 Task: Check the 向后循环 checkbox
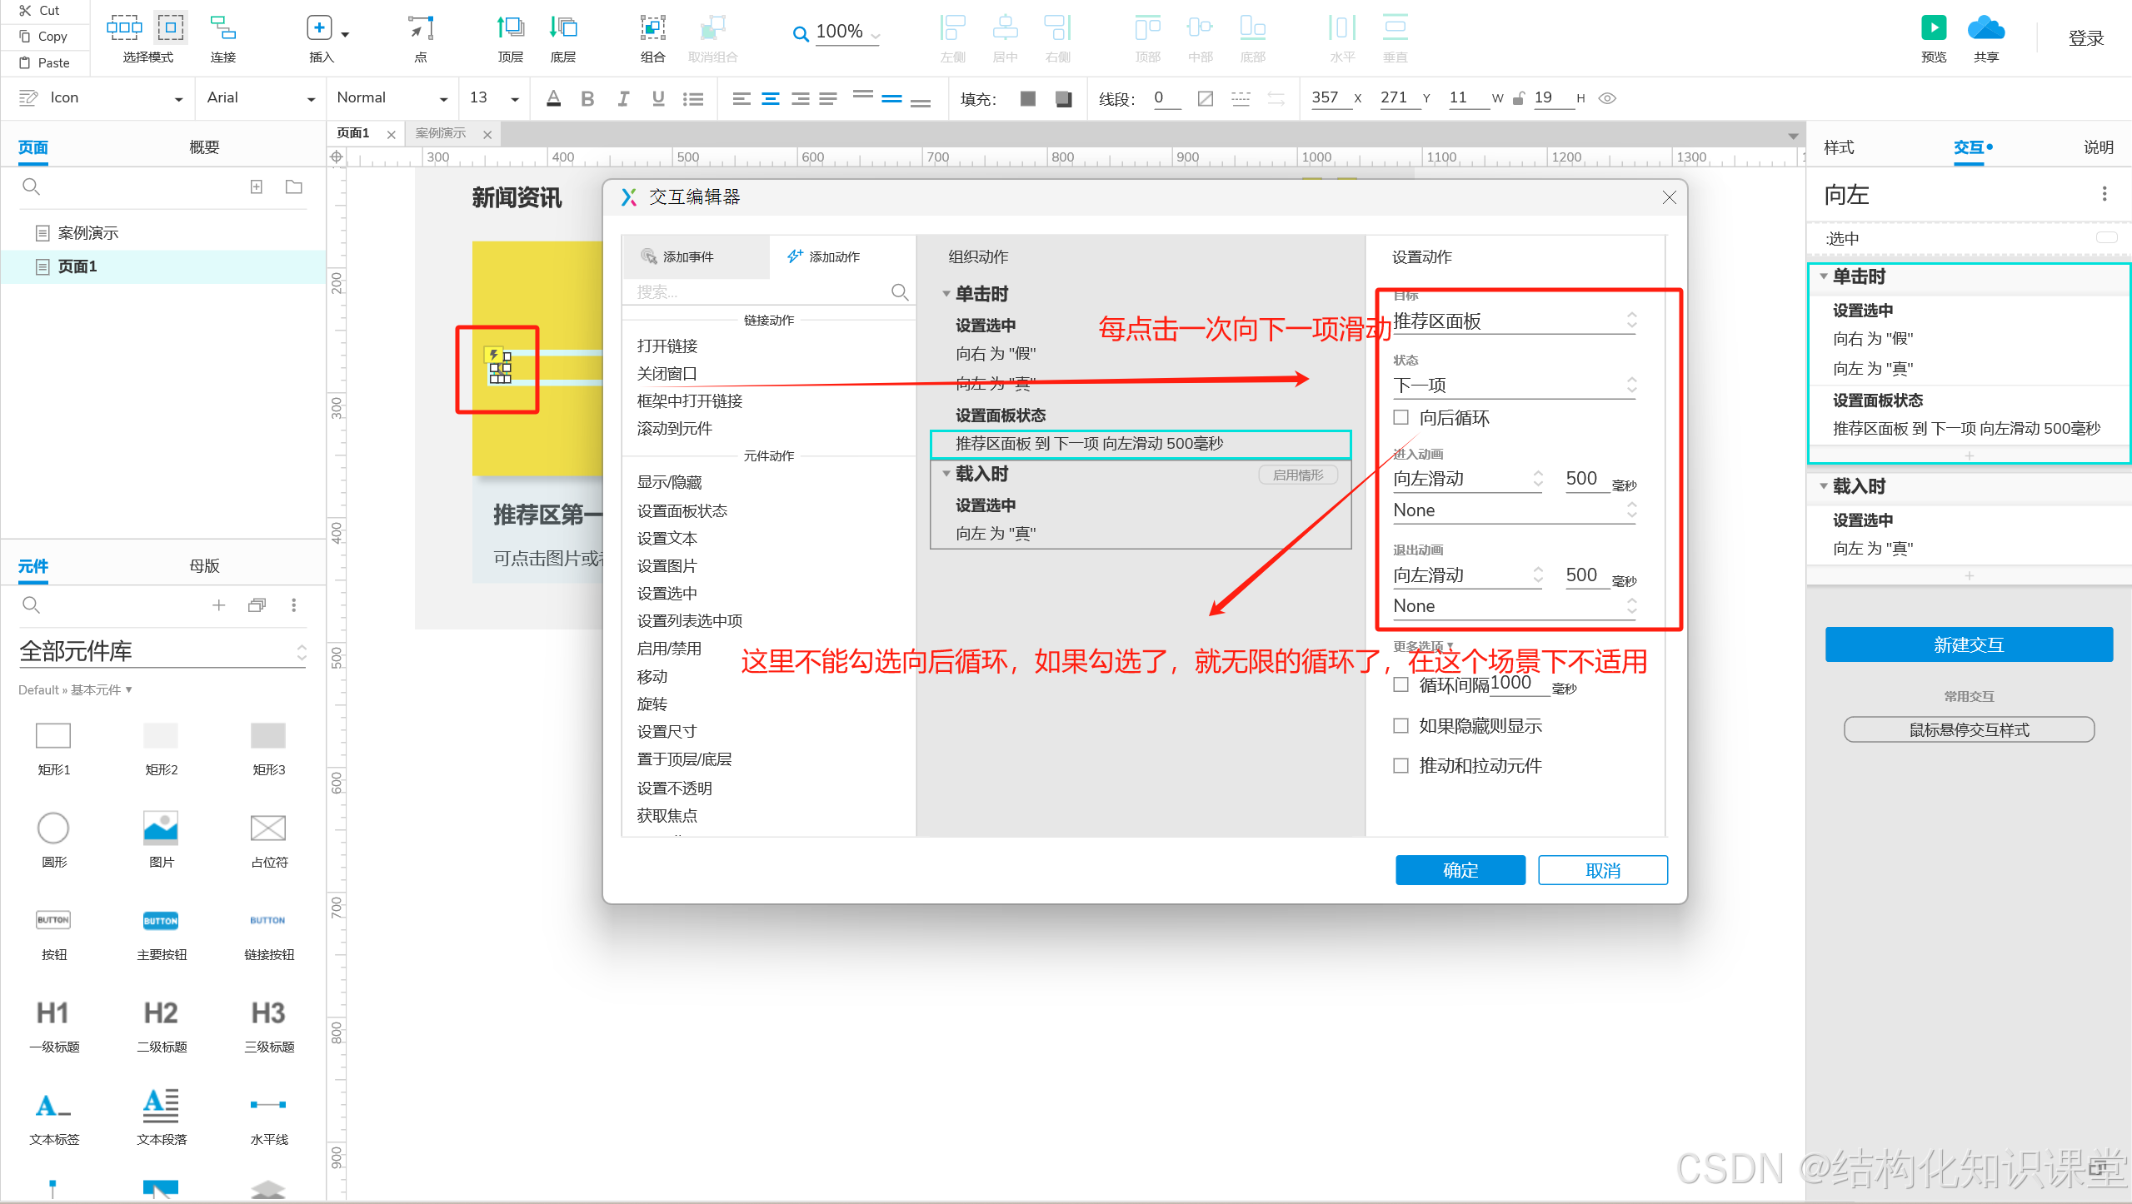coord(1401,417)
